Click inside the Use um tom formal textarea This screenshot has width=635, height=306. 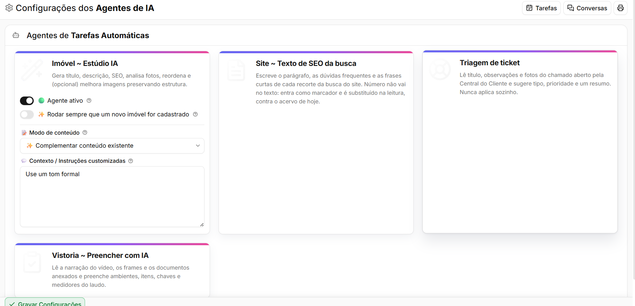pyautogui.click(x=112, y=196)
